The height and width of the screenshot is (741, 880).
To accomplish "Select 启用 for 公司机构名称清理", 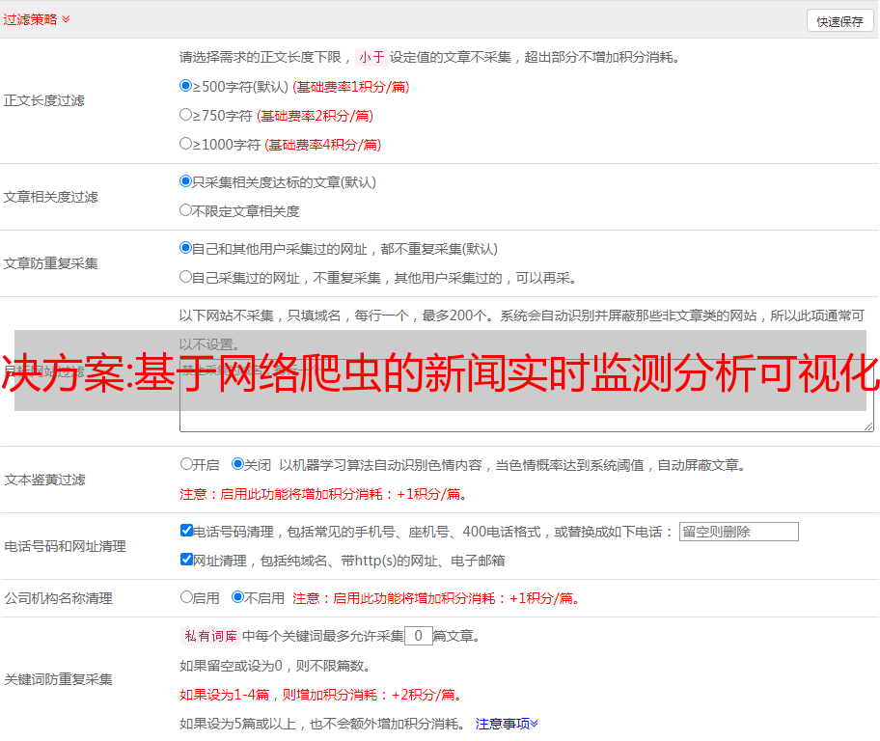I will [x=186, y=597].
